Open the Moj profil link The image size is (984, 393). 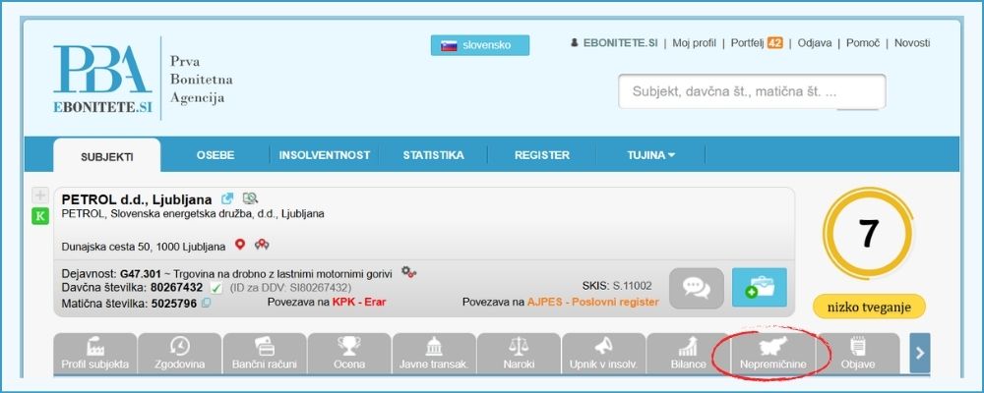click(694, 43)
